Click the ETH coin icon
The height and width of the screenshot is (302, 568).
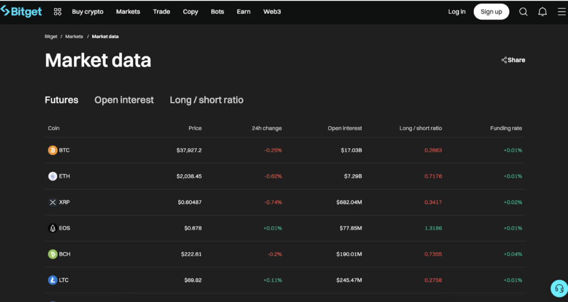(x=53, y=176)
